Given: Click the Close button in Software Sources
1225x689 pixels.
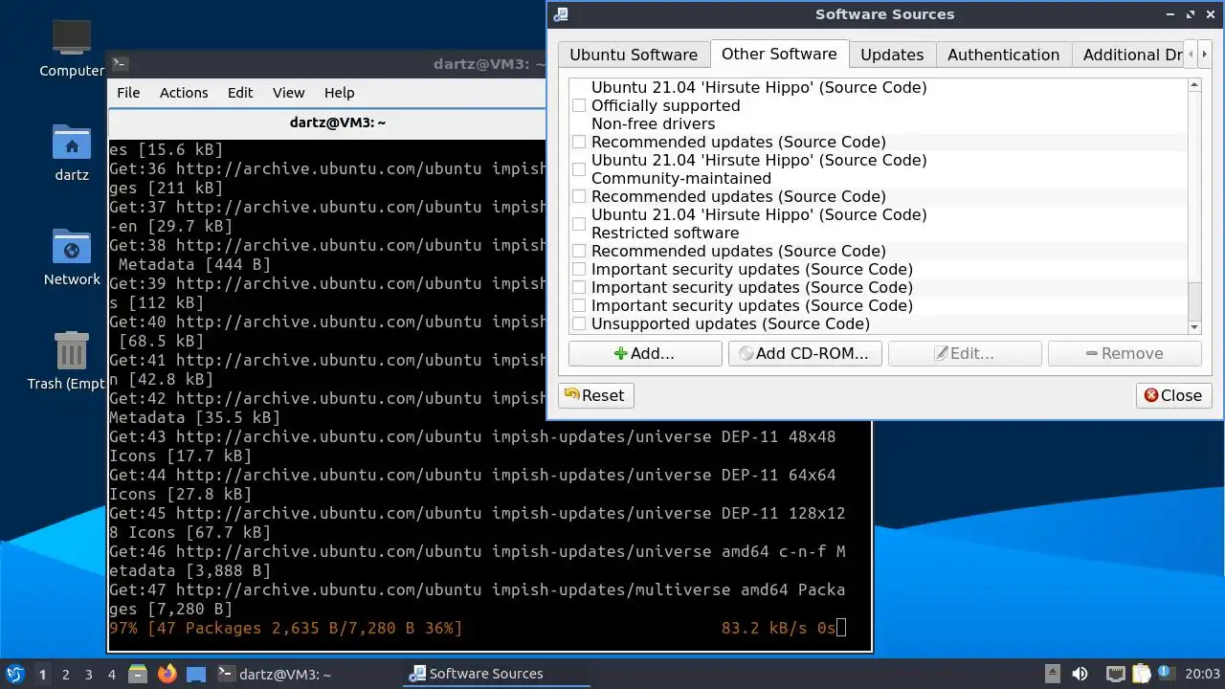Looking at the screenshot, I should [x=1174, y=395].
